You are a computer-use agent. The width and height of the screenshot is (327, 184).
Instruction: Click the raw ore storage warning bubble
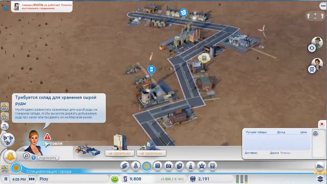pos(59,108)
